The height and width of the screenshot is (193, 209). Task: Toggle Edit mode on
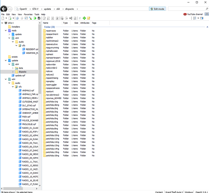pyautogui.click(x=157, y=9)
